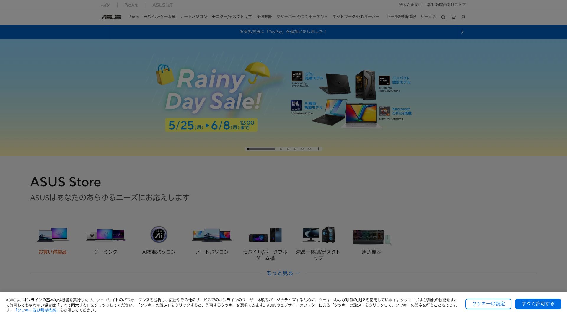Screen dimensions: 567x319
Task: Open the マザーボード/コンポーネント menu
Action: click(302, 17)
